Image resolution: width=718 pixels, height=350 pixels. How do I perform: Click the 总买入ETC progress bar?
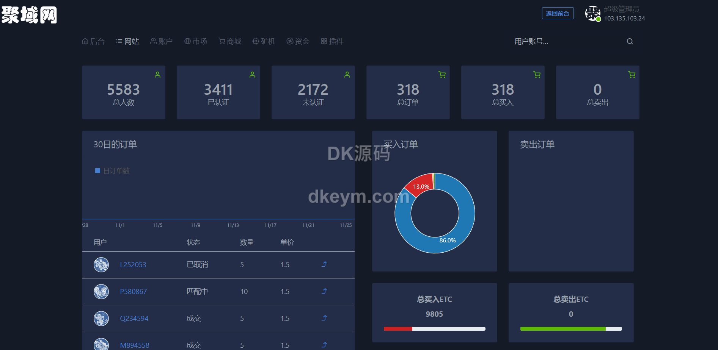(x=434, y=329)
